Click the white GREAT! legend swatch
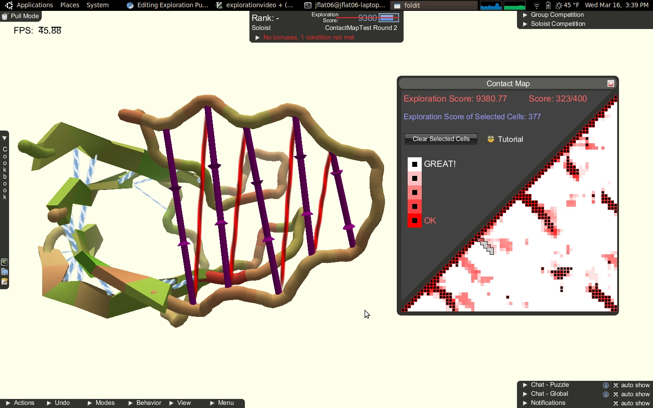This screenshot has height=408, width=653. (x=414, y=164)
